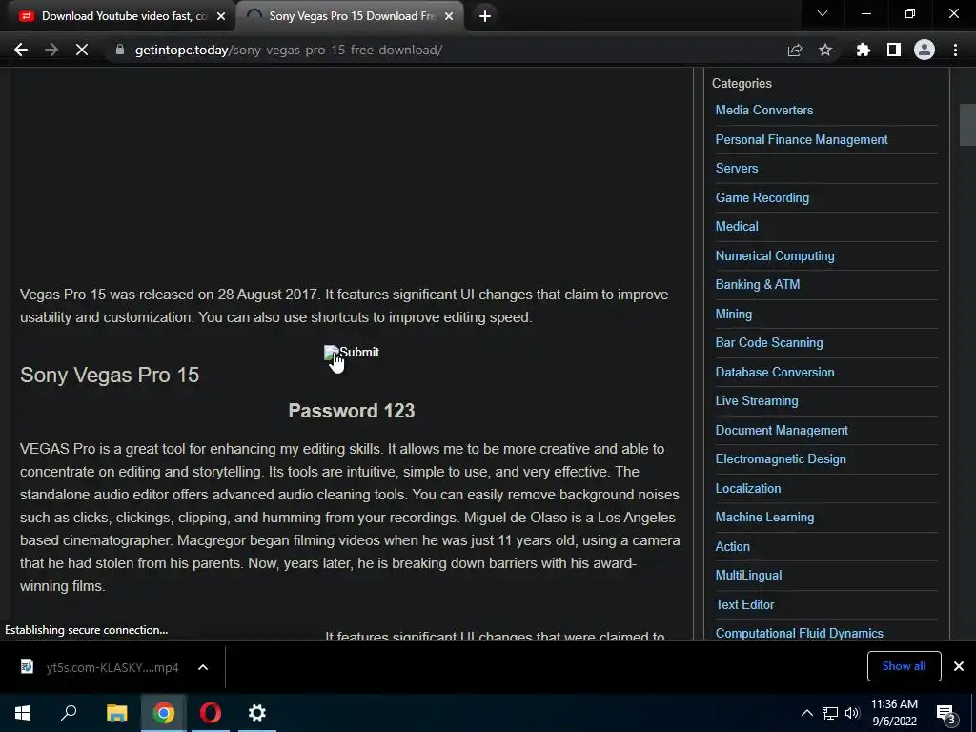
Task: Open Opera browser from taskbar
Action: pyautogui.click(x=211, y=713)
